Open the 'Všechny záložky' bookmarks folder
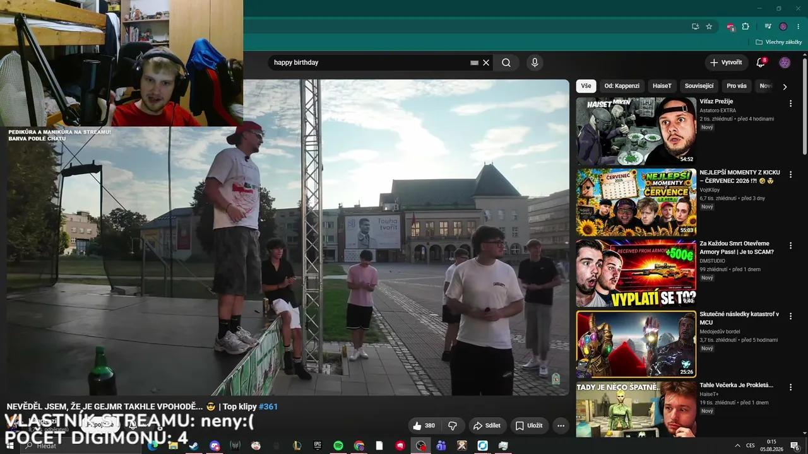Screen dimensions: 808x454 779,42
